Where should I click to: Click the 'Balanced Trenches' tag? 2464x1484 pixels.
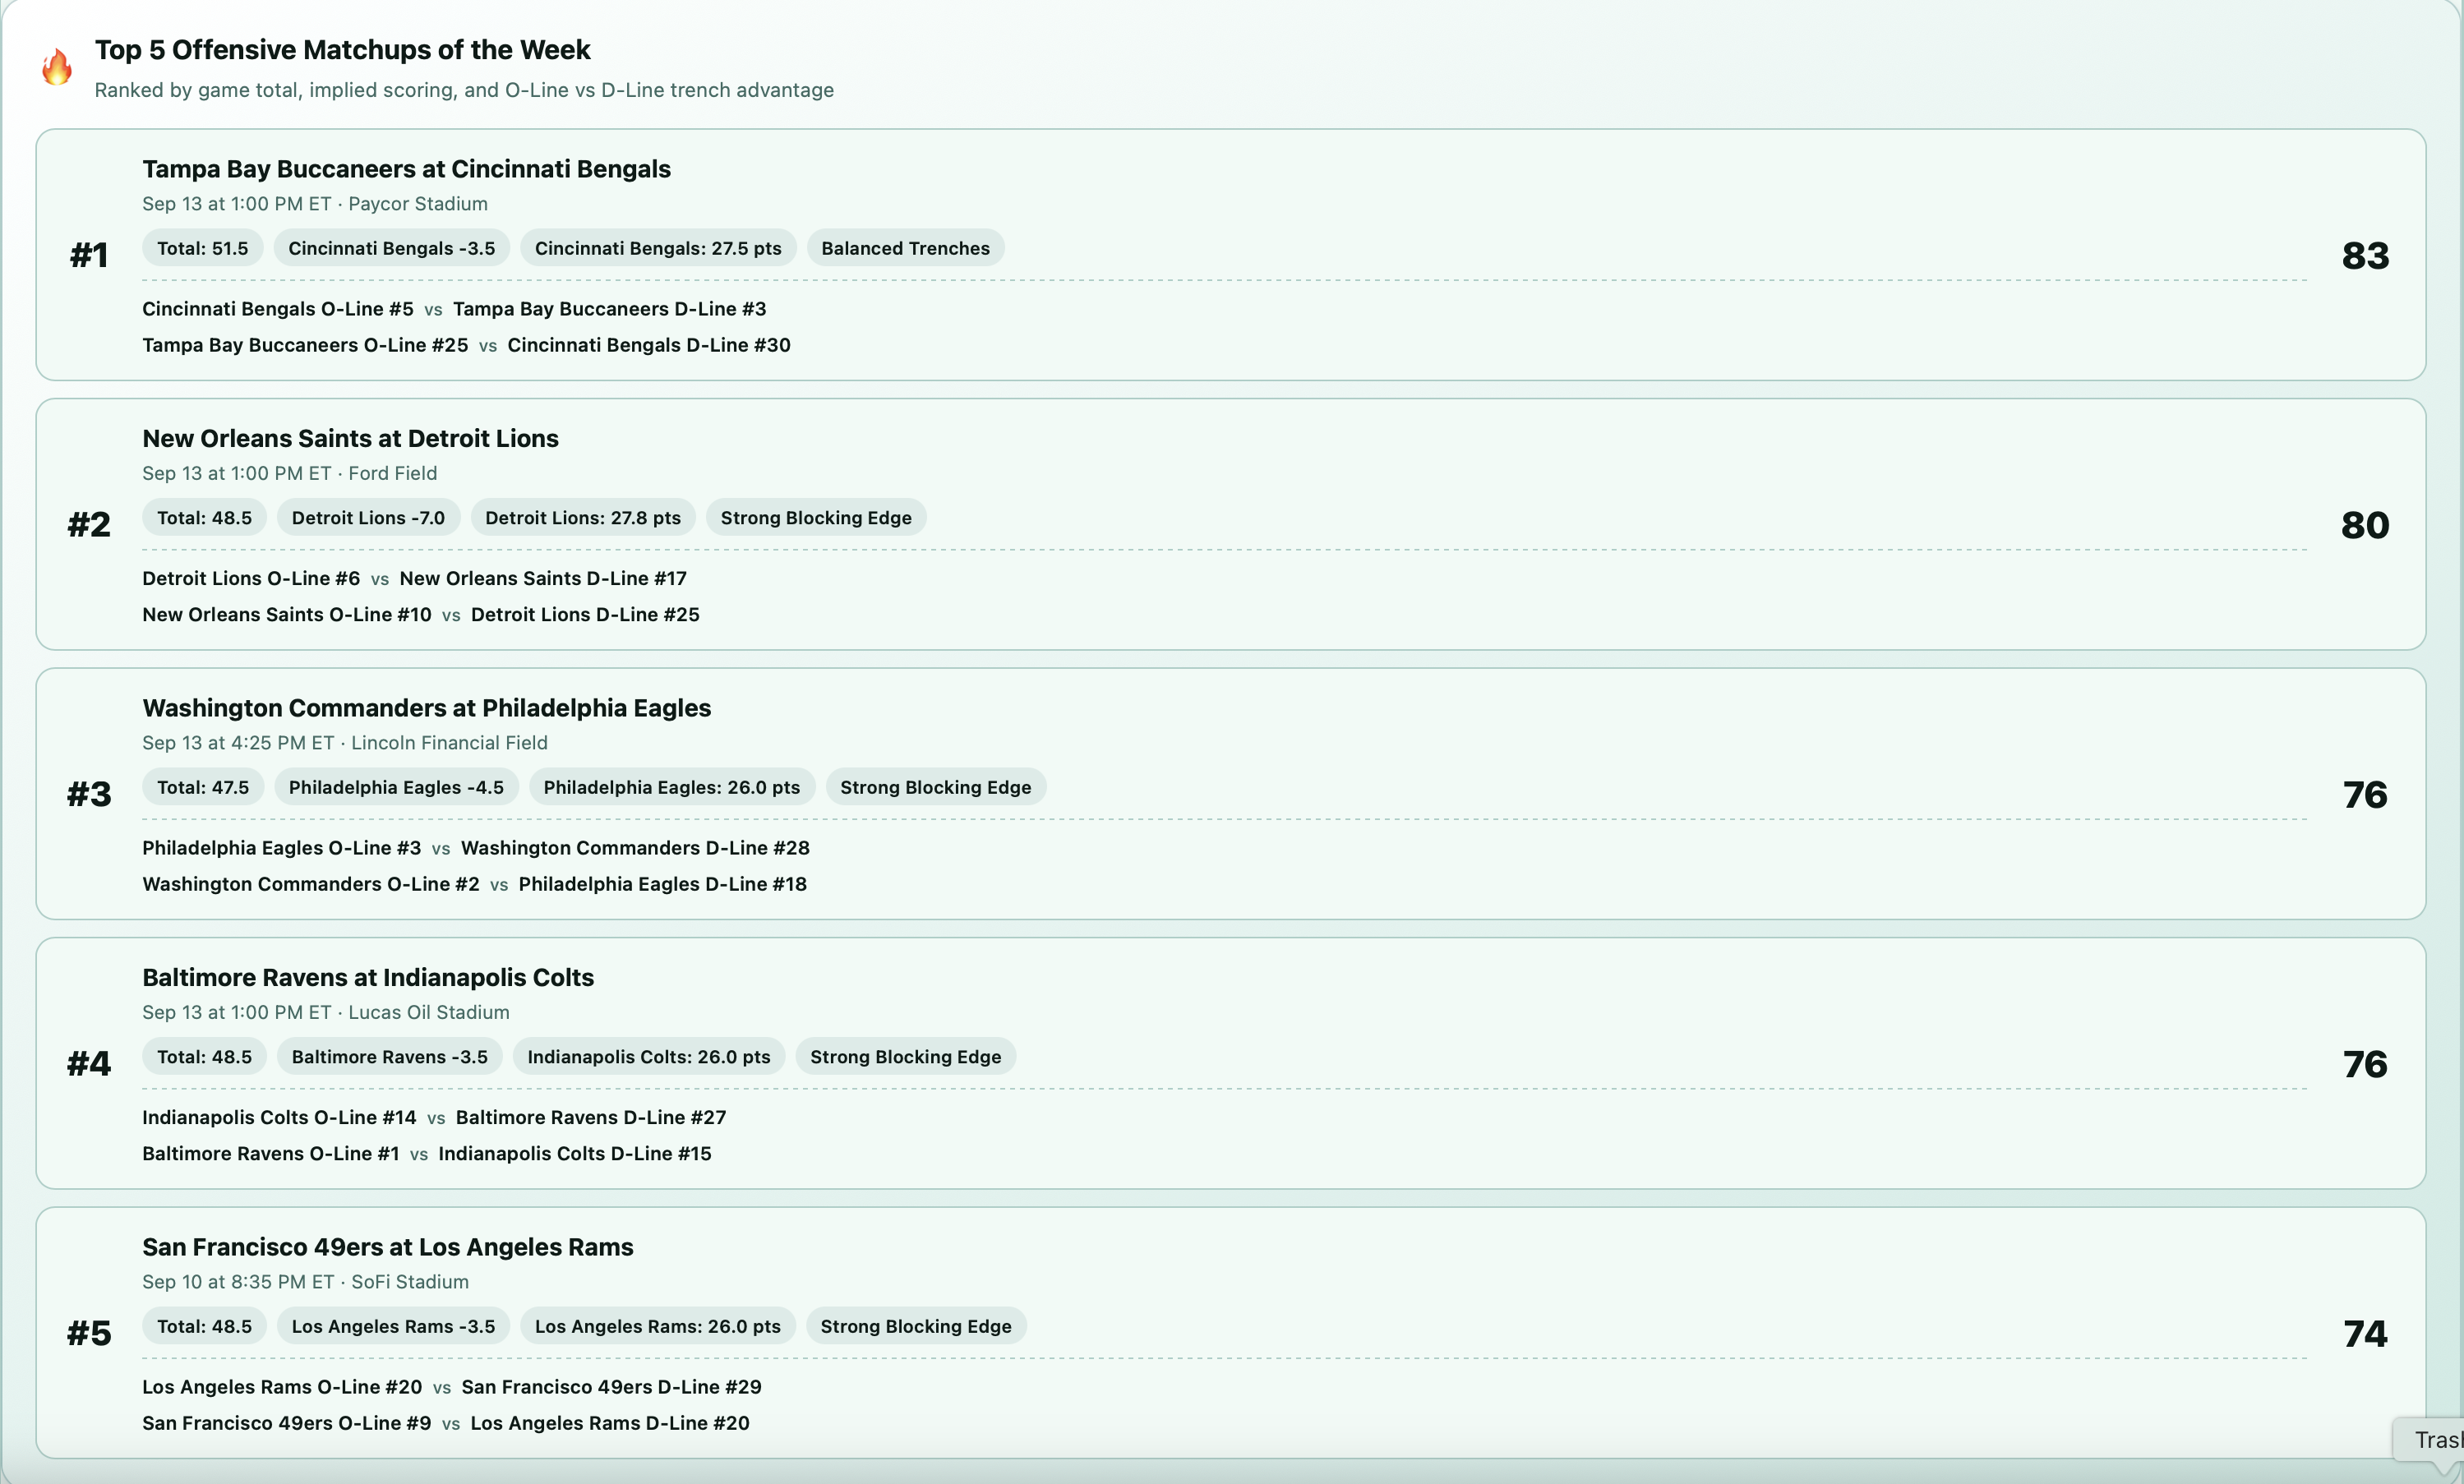click(x=905, y=248)
